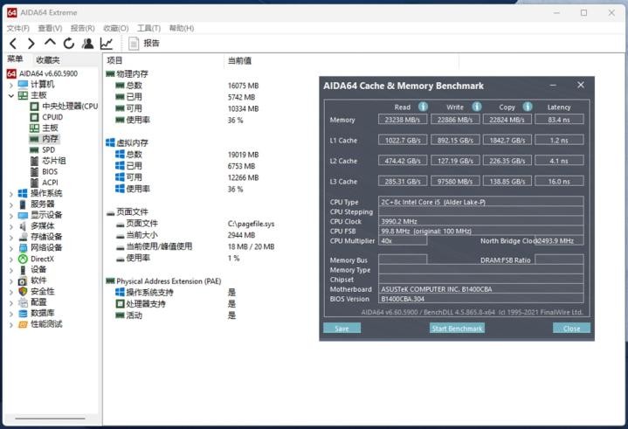Image resolution: width=628 pixels, height=429 pixels.
Task: Click Save in the benchmark dialog
Action: point(342,329)
